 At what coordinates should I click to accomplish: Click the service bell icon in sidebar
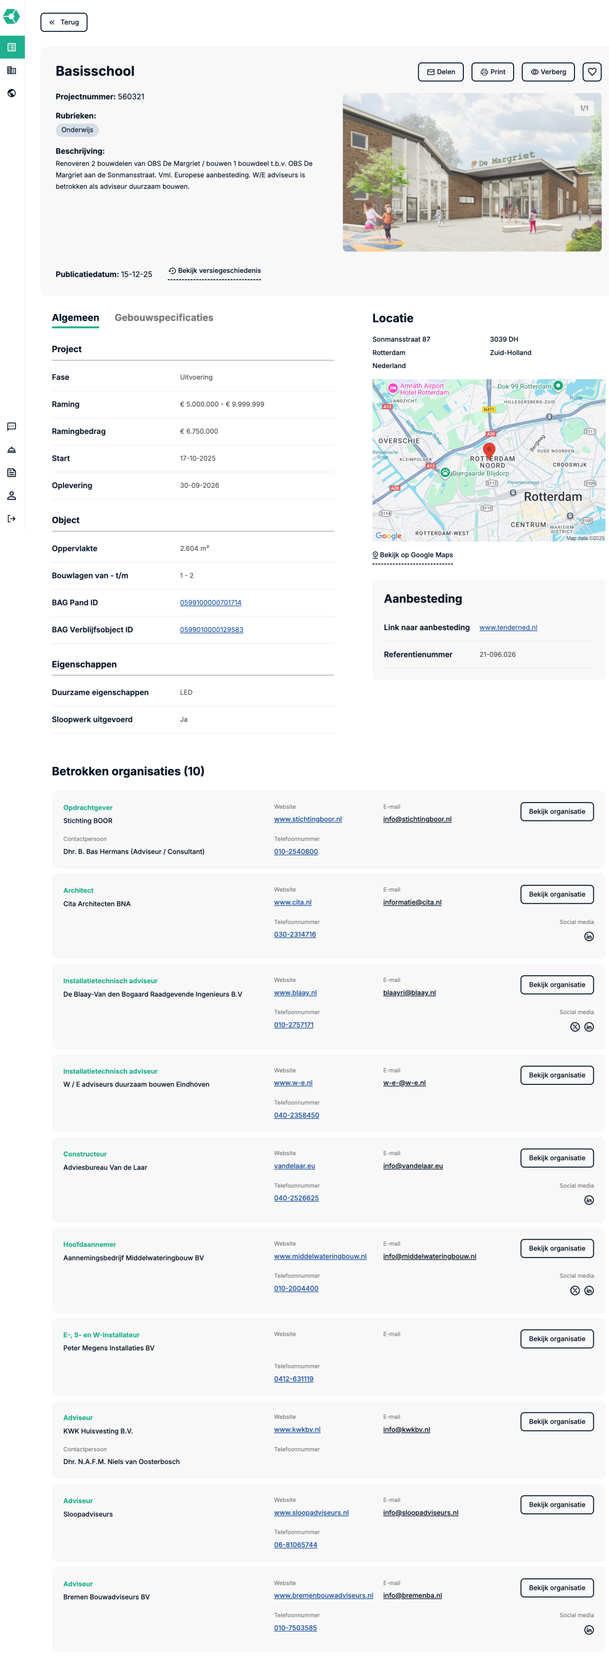[12, 450]
